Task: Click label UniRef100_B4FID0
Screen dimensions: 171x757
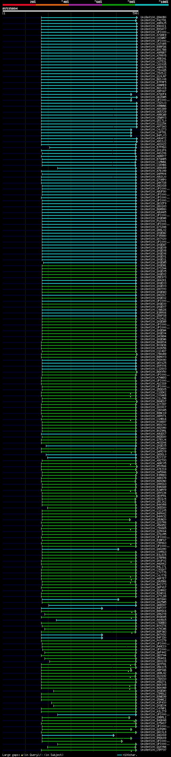Action: coord(153,638)
